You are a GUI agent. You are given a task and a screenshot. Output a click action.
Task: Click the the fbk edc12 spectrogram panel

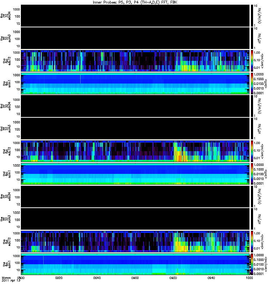pos(135,242)
